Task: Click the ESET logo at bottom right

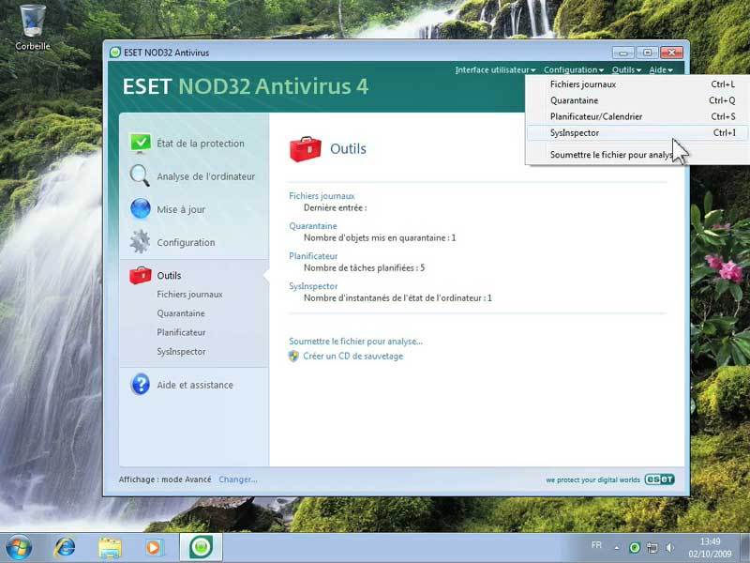Action: click(660, 479)
